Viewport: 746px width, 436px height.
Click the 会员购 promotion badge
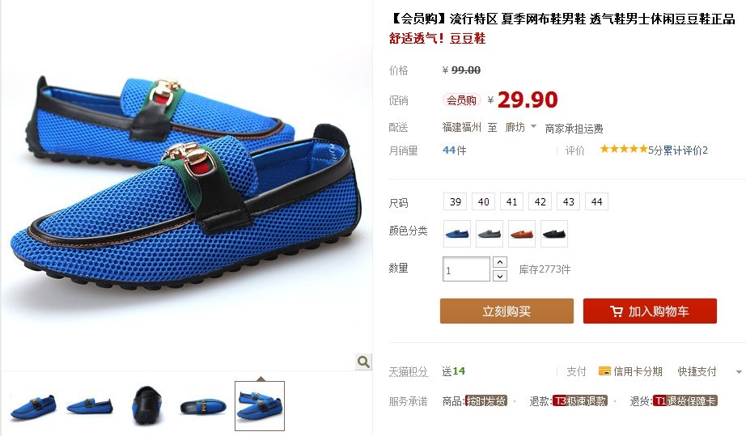tap(461, 100)
